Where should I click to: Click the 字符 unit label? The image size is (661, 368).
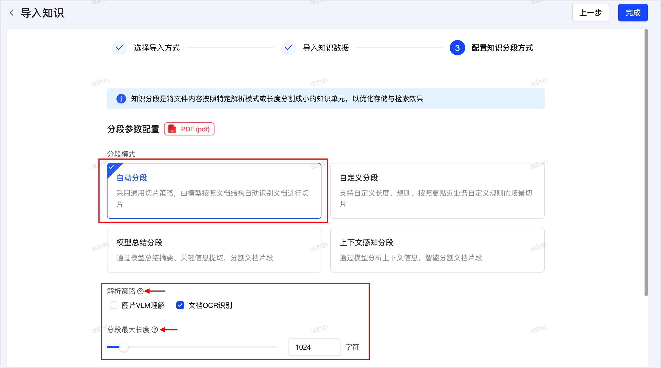pos(352,347)
